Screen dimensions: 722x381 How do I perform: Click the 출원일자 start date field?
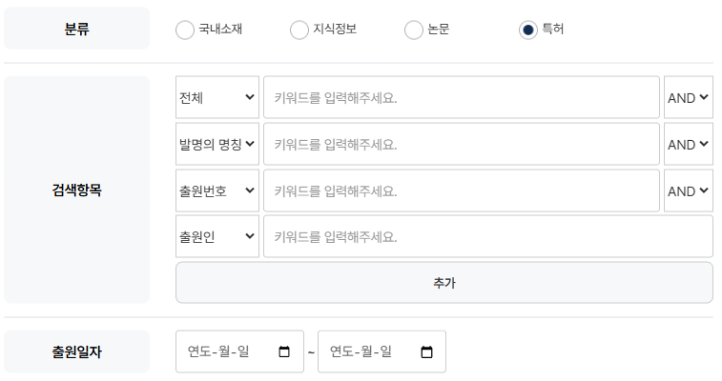[239, 351]
